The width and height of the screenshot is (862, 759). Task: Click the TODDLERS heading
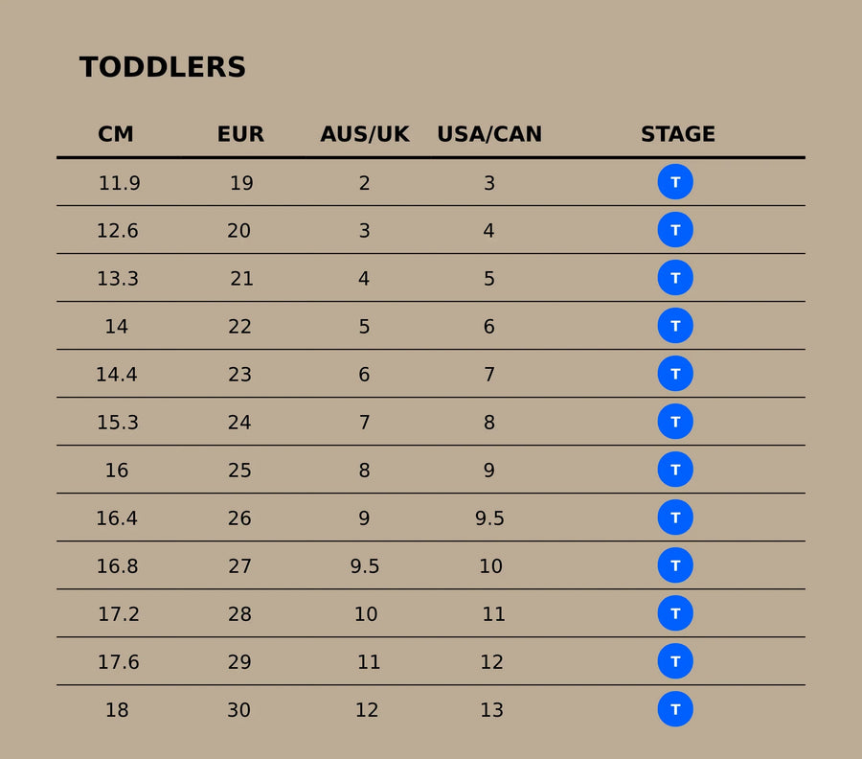click(163, 68)
